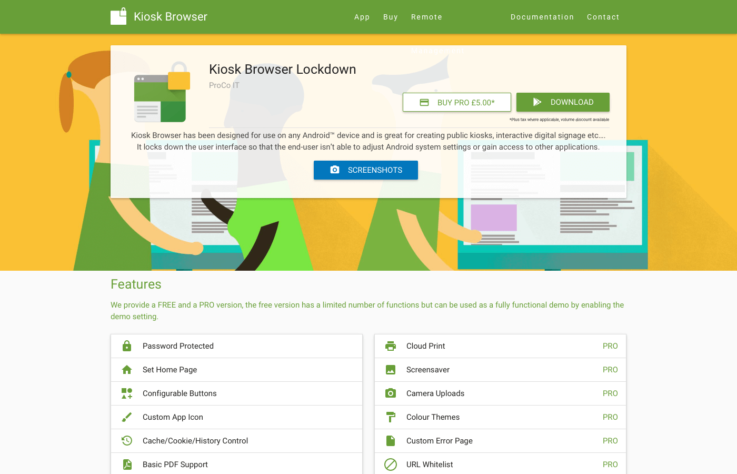Click the PRO label on Custom Error Page row
The image size is (737, 474).
click(x=610, y=441)
